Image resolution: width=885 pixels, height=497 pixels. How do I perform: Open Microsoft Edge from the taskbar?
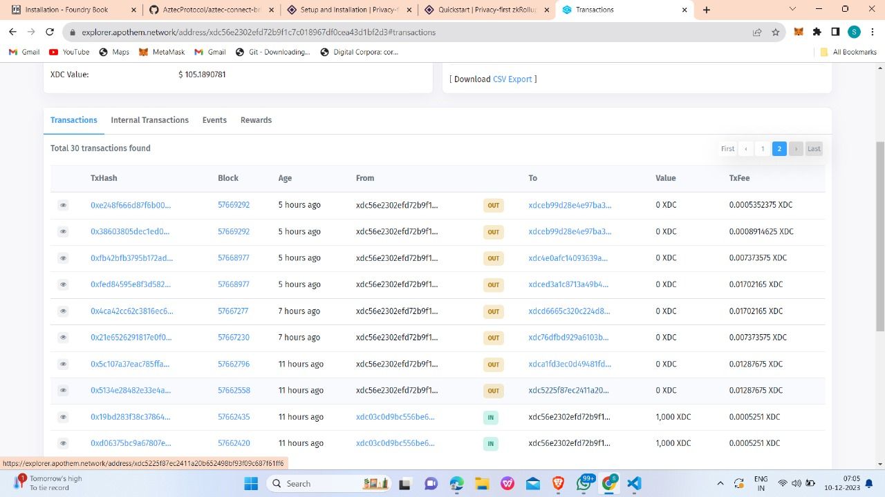pyautogui.click(x=456, y=483)
